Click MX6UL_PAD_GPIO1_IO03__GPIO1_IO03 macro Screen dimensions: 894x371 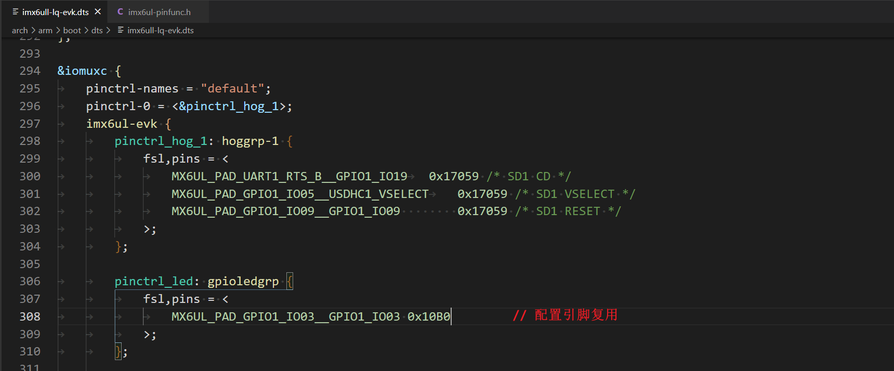(x=286, y=316)
